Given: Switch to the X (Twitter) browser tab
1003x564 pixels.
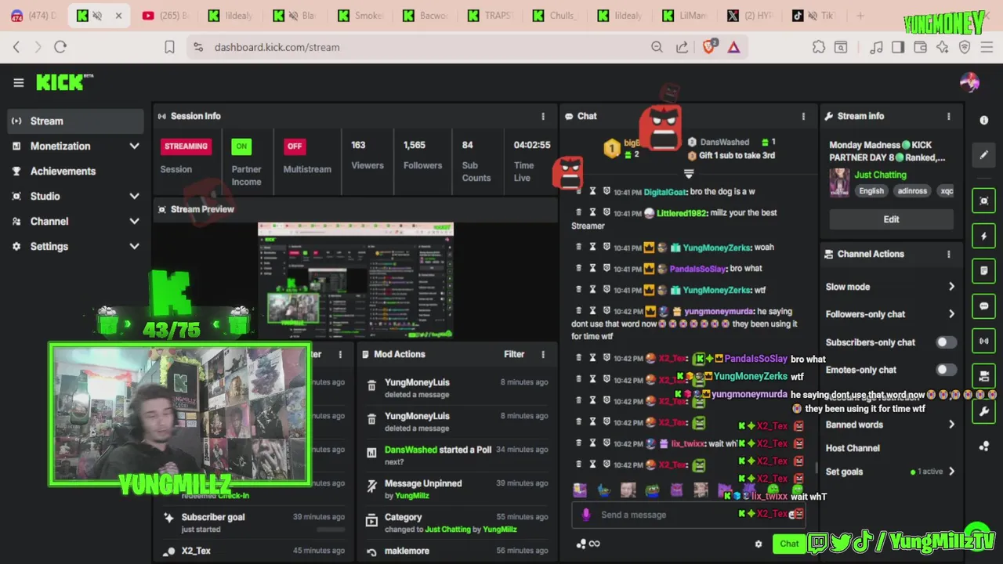Looking at the screenshot, I should (749, 16).
